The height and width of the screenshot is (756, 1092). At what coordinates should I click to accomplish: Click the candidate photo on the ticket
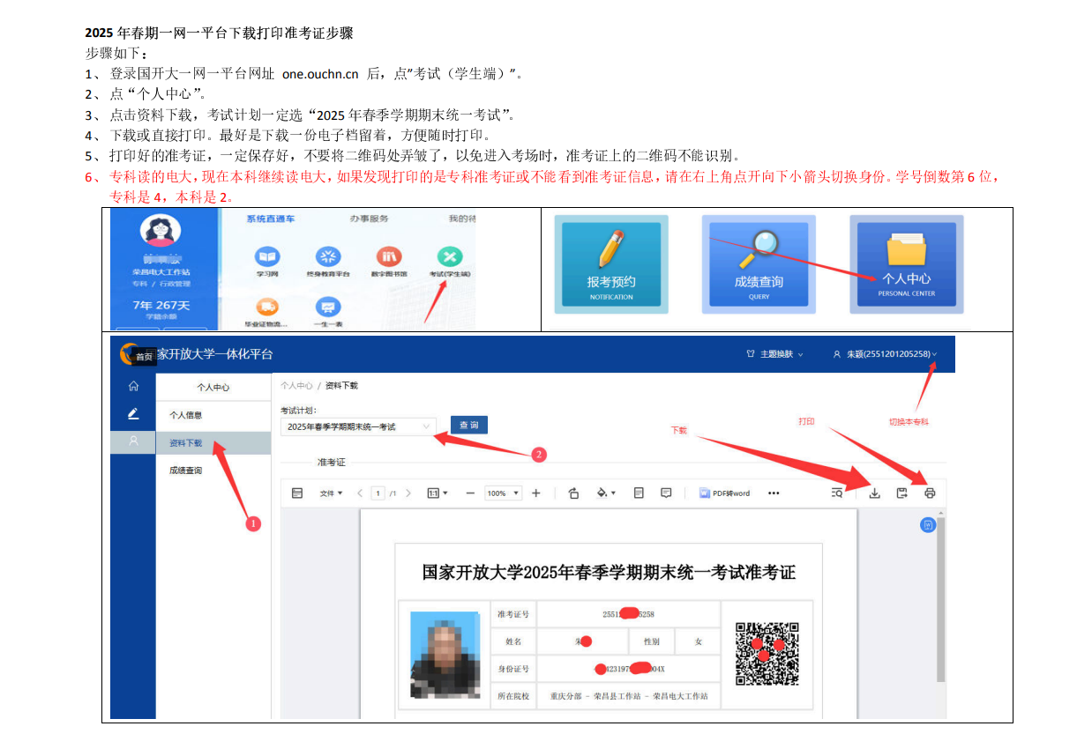pyautogui.click(x=445, y=655)
